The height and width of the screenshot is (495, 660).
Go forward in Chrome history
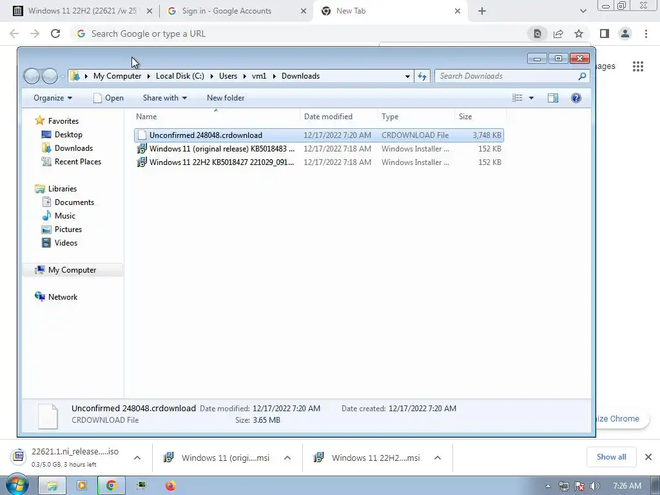pyautogui.click(x=35, y=34)
